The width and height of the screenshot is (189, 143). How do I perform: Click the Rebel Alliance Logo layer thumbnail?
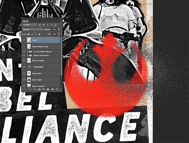click(x=29, y=46)
